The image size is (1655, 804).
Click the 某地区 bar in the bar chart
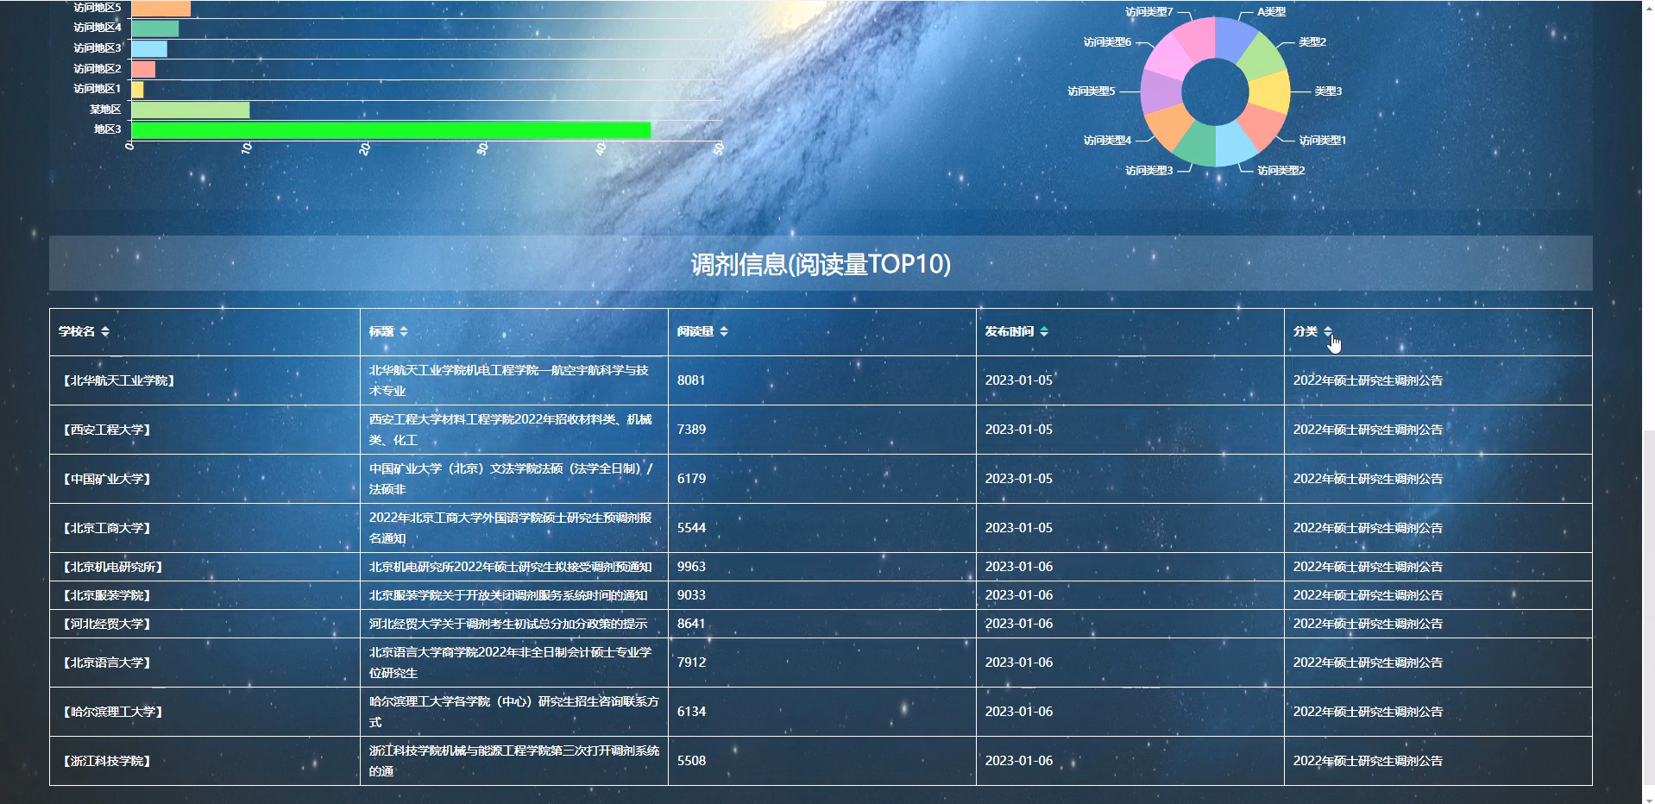(192, 110)
